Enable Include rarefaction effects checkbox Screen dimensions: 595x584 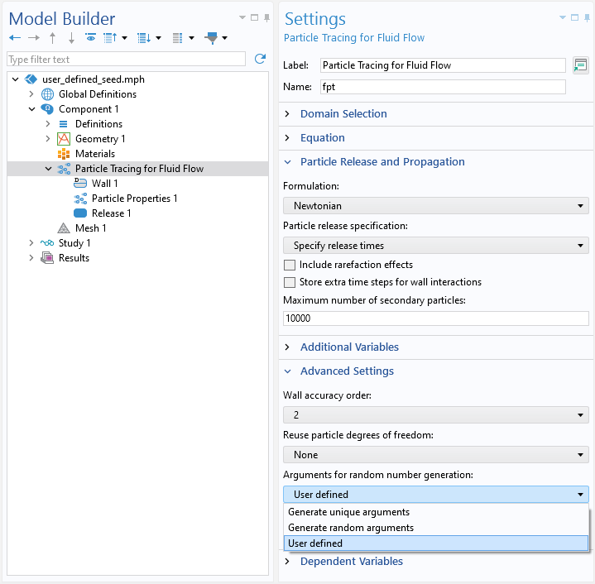[x=290, y=265]
